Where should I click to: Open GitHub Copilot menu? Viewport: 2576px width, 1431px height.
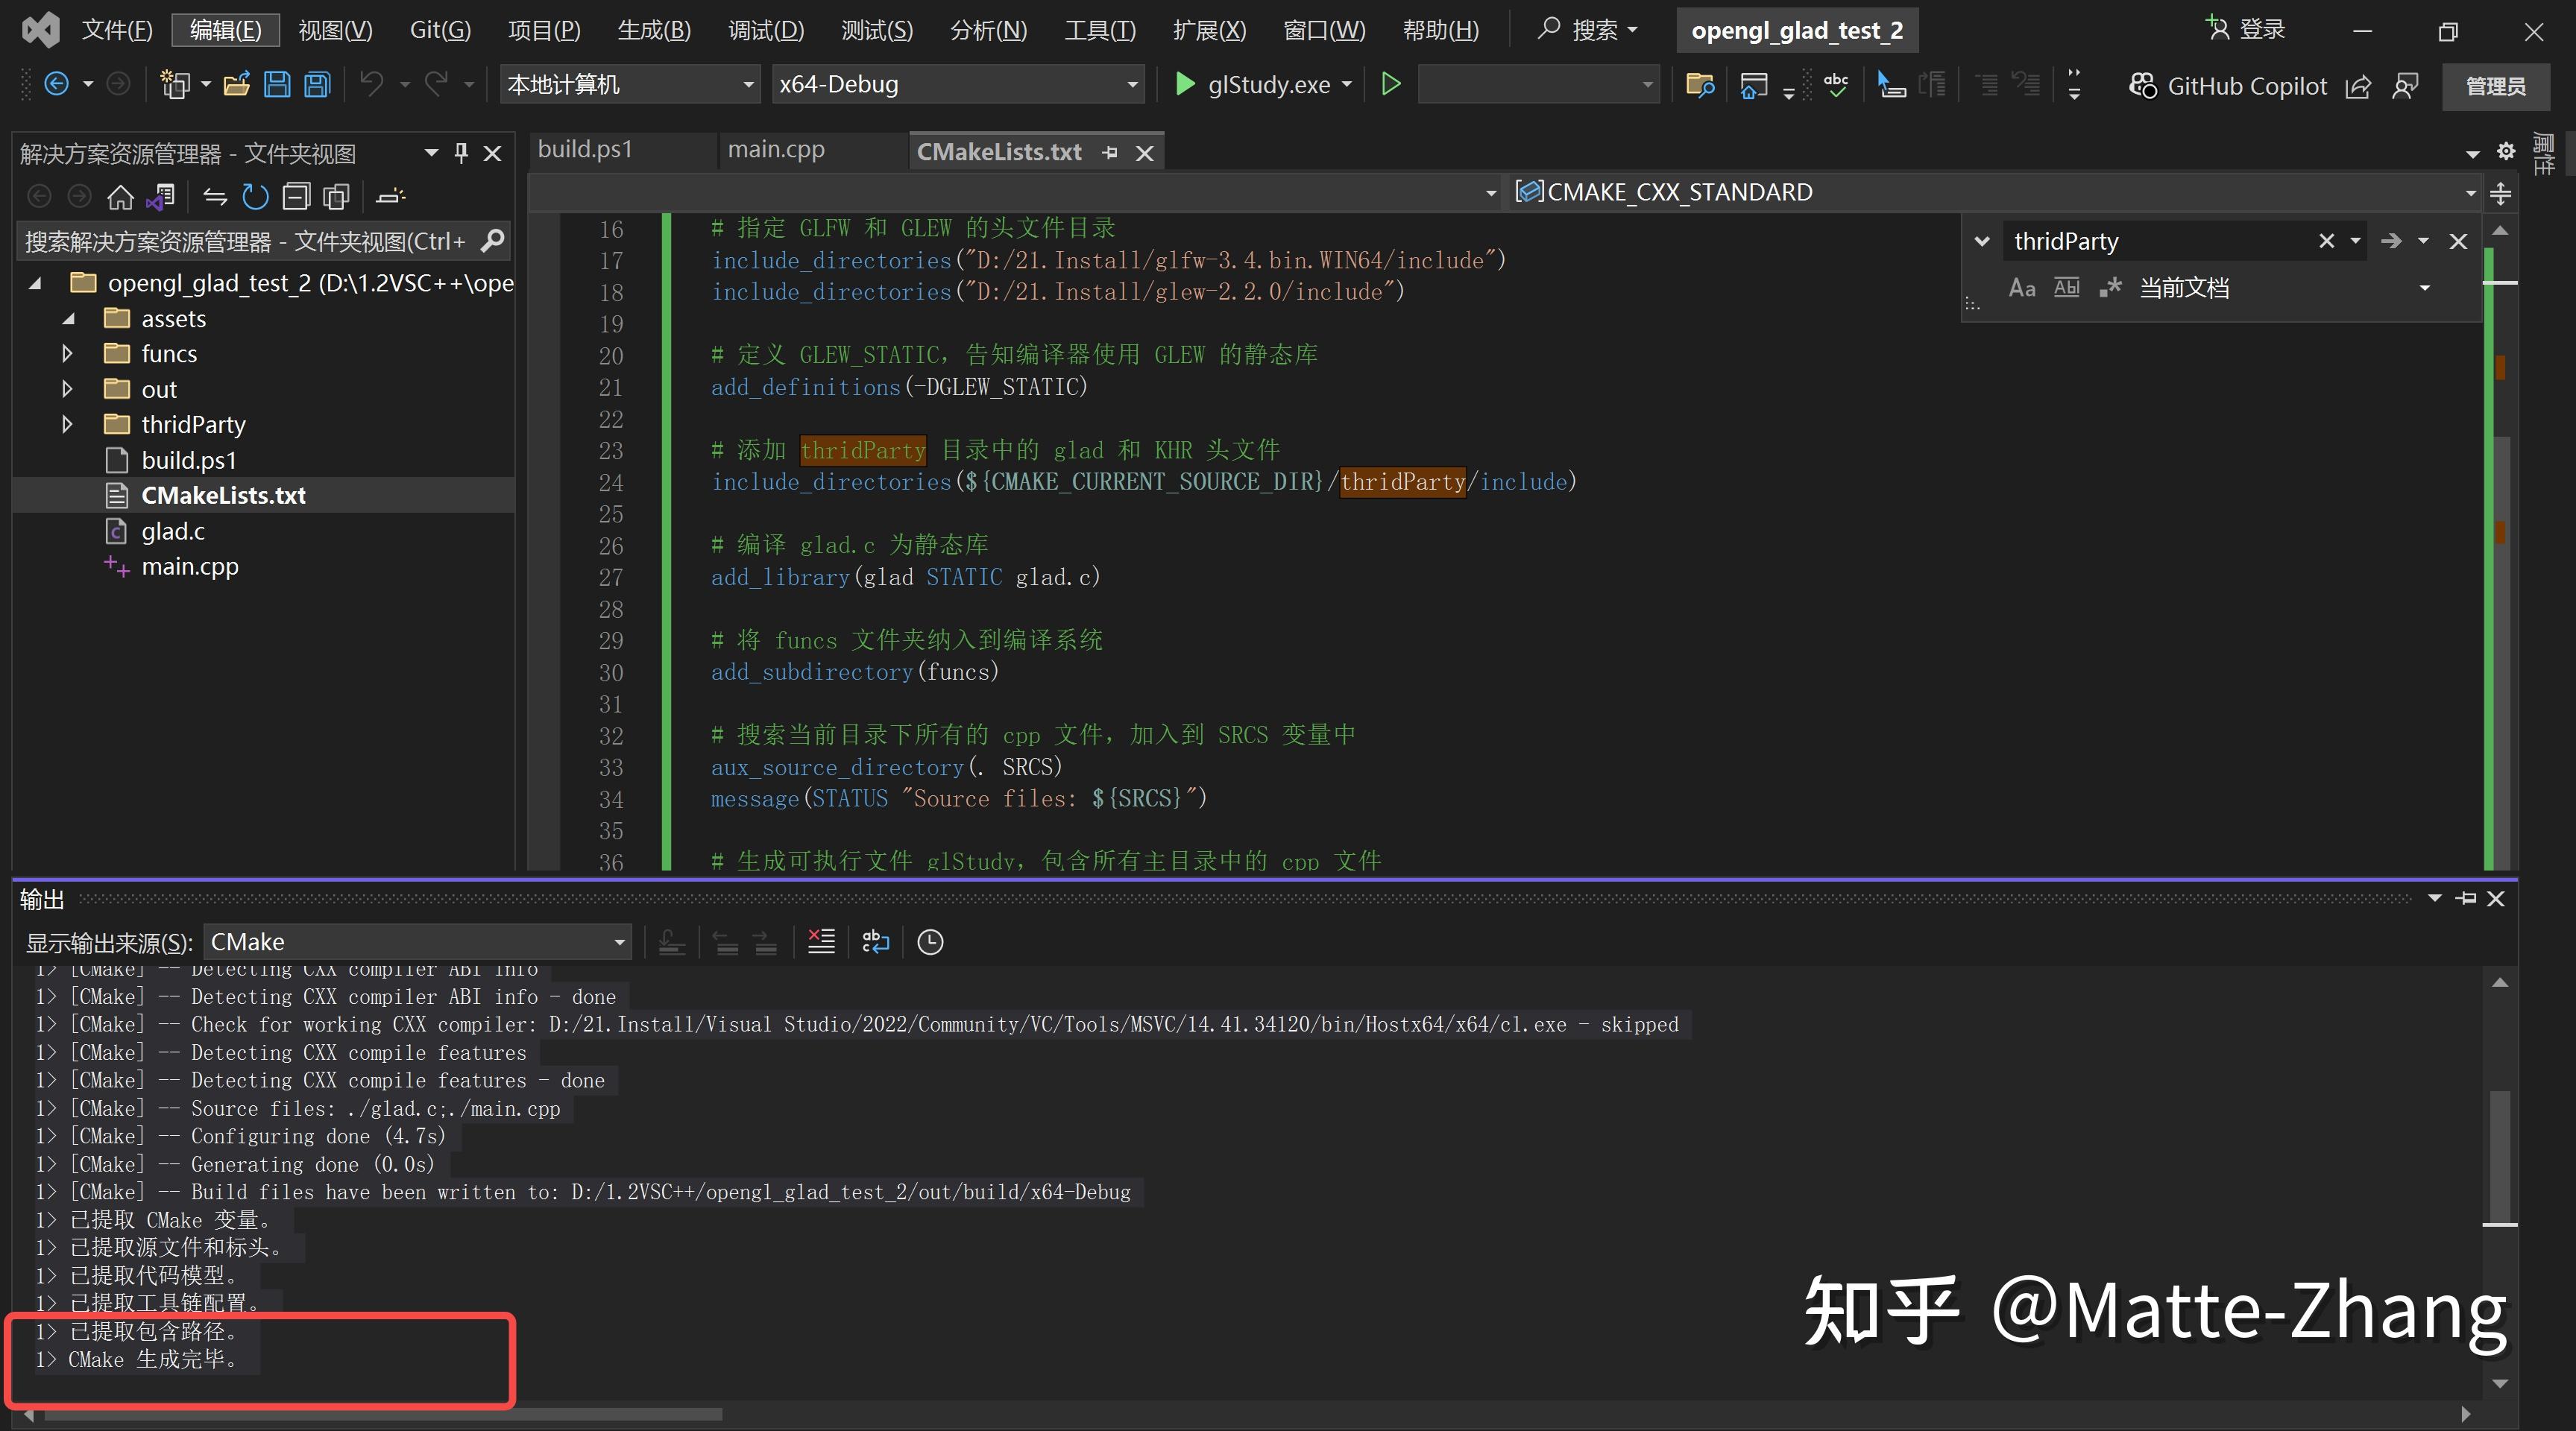[x=2228, y=86]
